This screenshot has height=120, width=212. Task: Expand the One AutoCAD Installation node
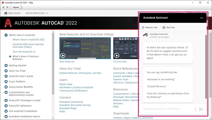(6, 111)
